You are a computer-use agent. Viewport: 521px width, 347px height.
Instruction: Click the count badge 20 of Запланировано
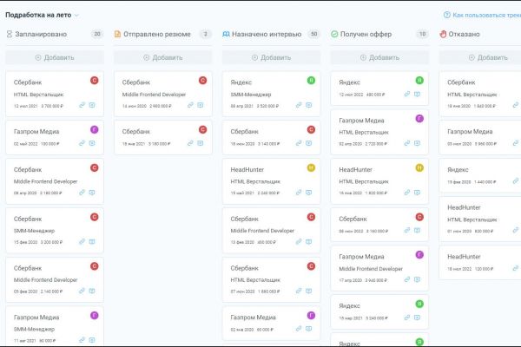pyautogui.click(x=97, y=34)
